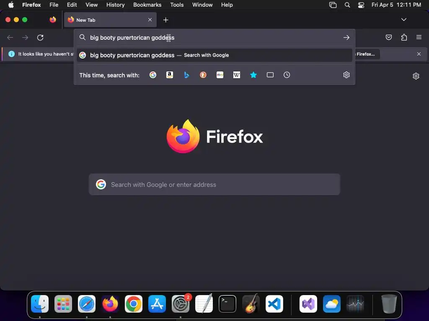Image resolution: width=429 pixels, height=321 pixels.
Task: Expand the list all tabs chevron
Action: (403, 20)
